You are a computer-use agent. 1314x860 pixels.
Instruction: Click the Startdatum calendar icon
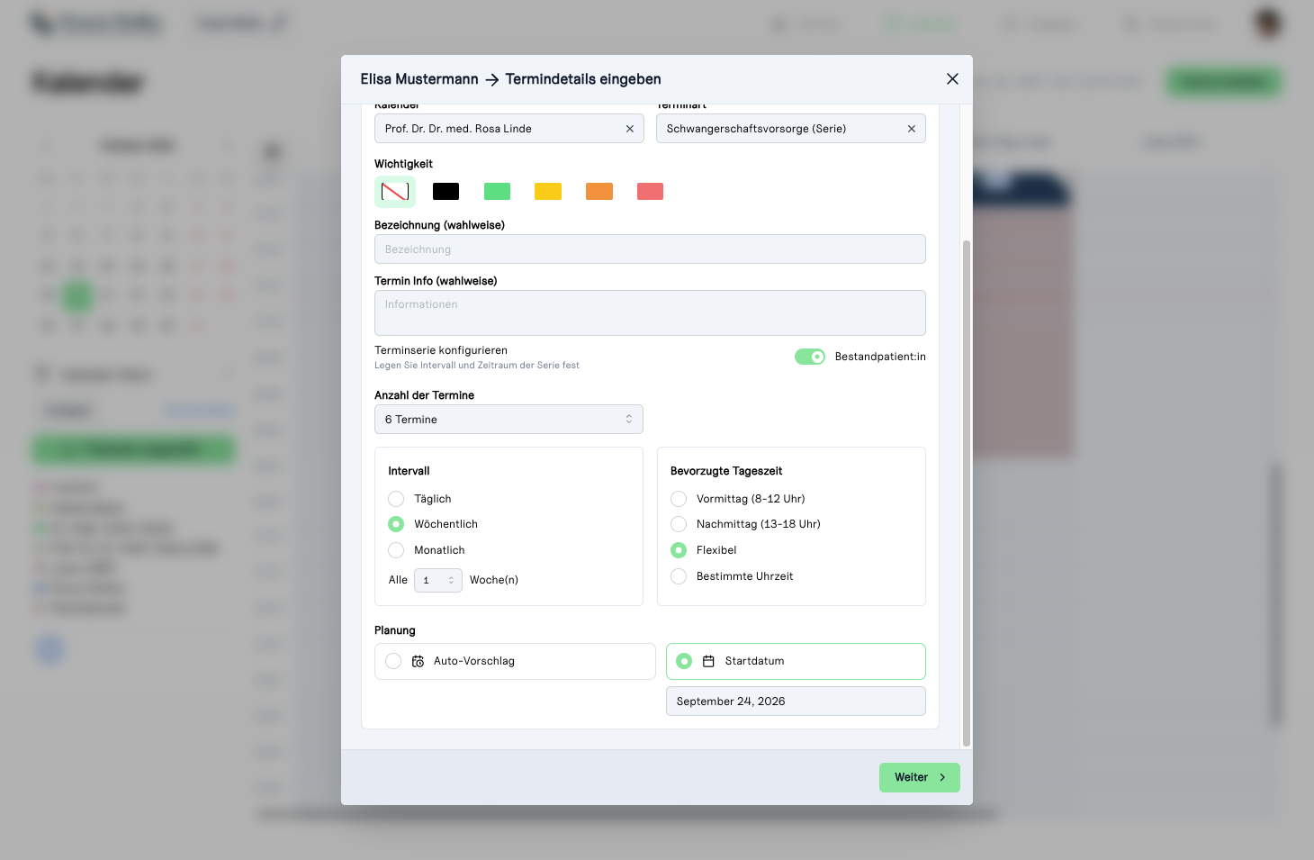[708, 661]
